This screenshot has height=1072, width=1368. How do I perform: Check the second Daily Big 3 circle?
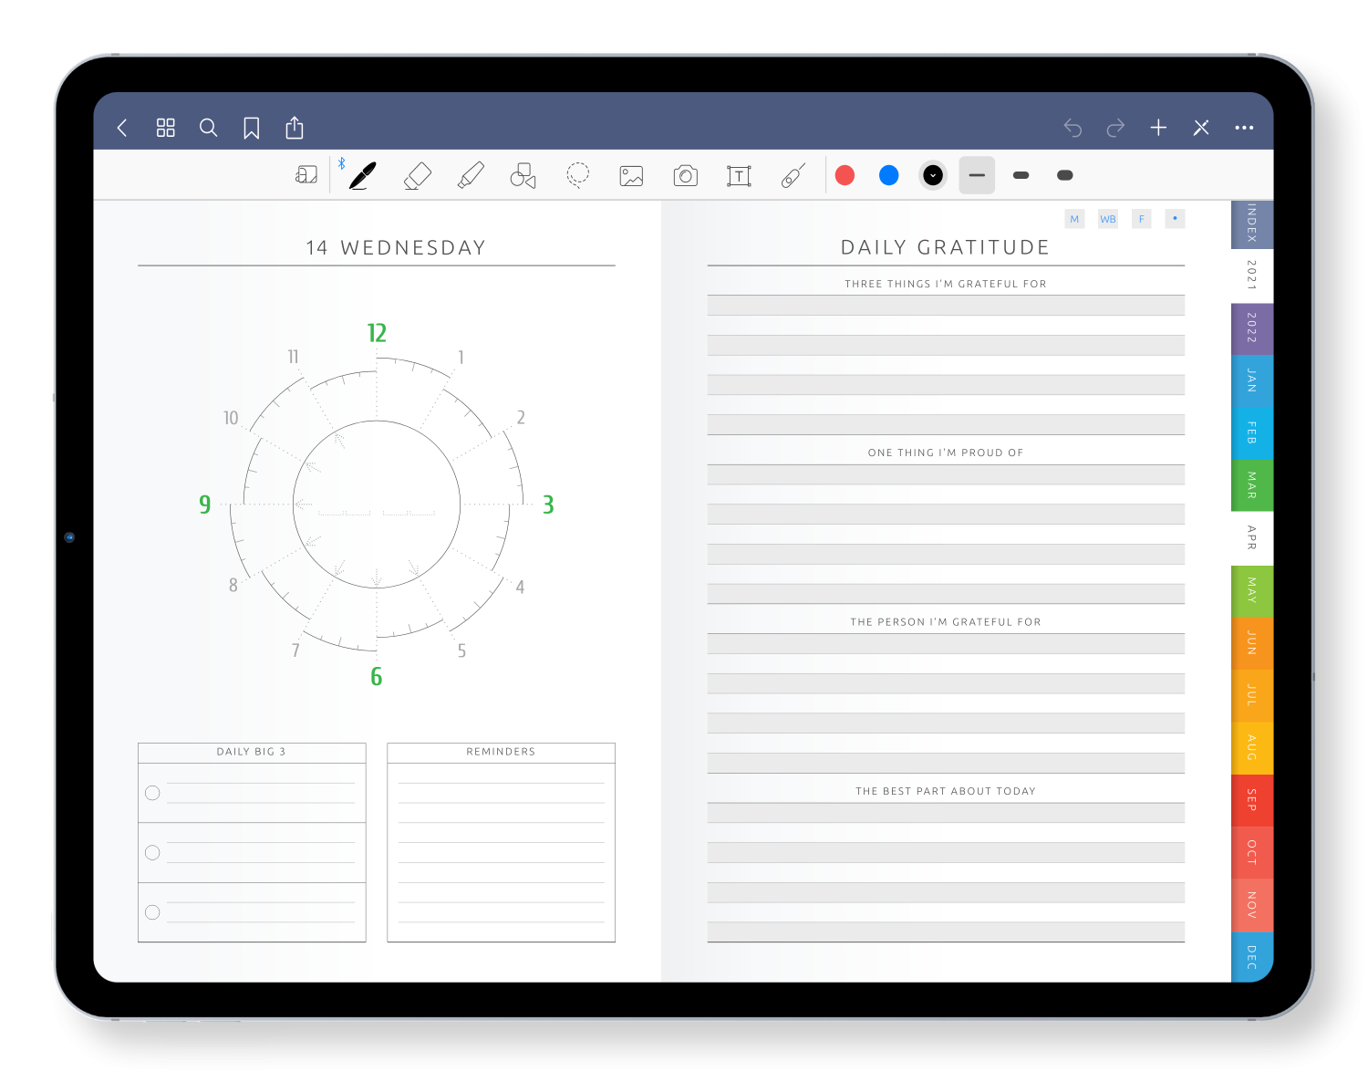tap(152, 853)
